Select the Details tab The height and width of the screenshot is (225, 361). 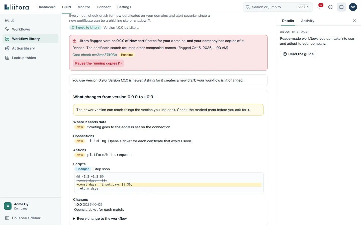[x=288, y=21]
